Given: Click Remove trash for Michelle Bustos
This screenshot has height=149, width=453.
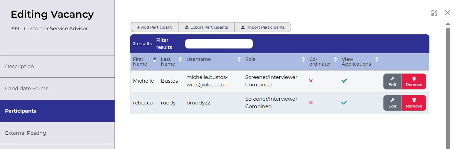Looking at the screenshot, I should click(x=414, y=82).
